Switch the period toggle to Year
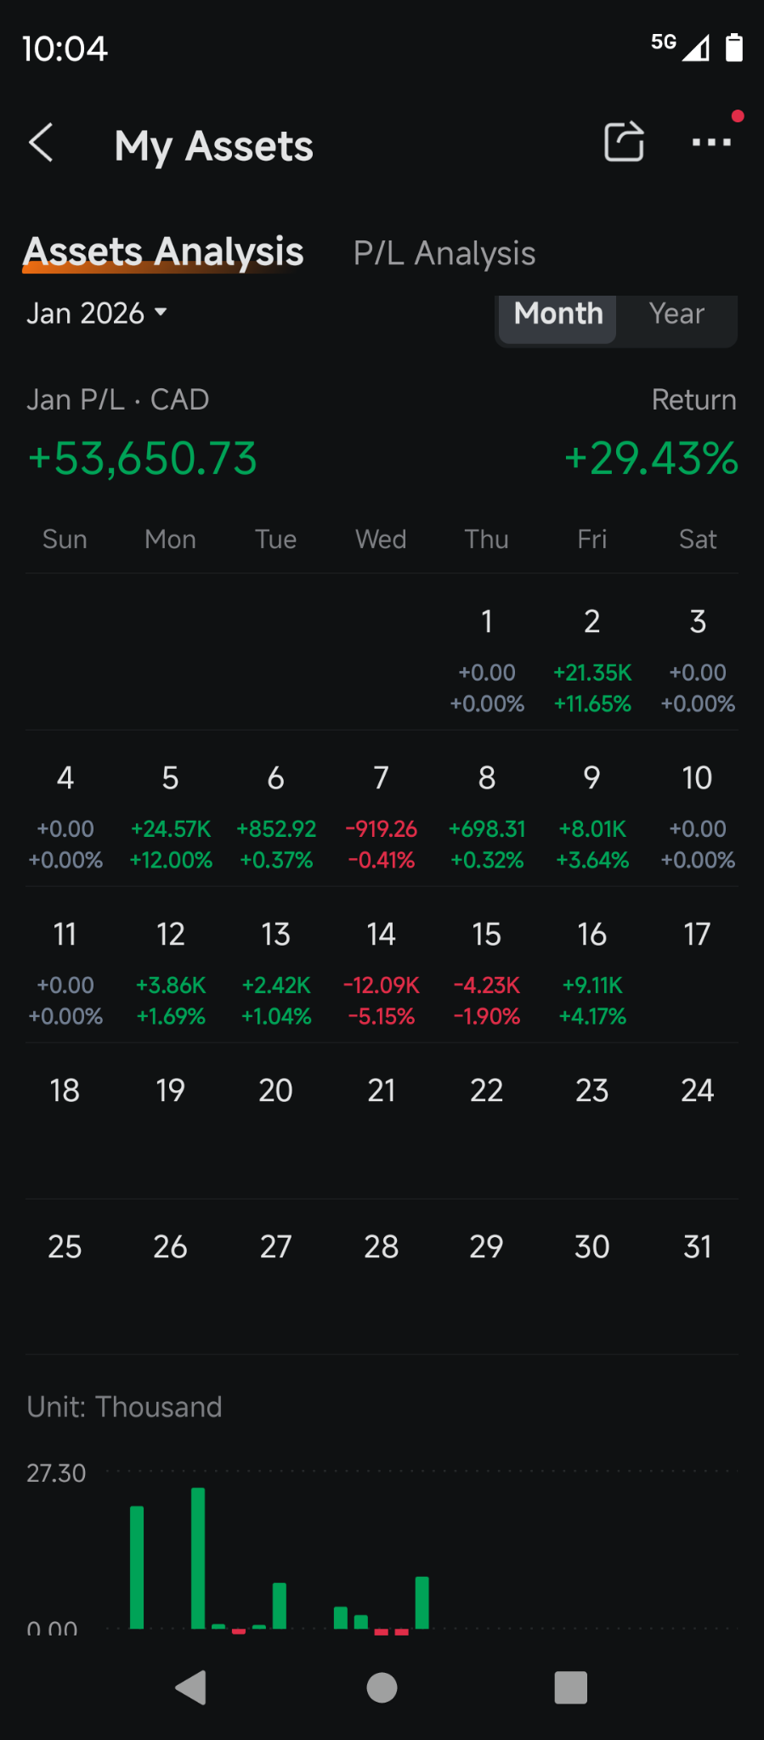This screenshot has width=764, height=1740. point(676,314)
